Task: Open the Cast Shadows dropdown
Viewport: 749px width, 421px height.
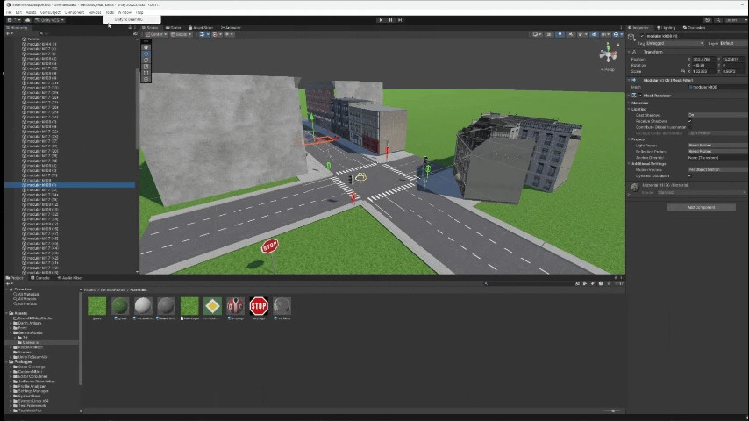Action: (x=717, y=115)
